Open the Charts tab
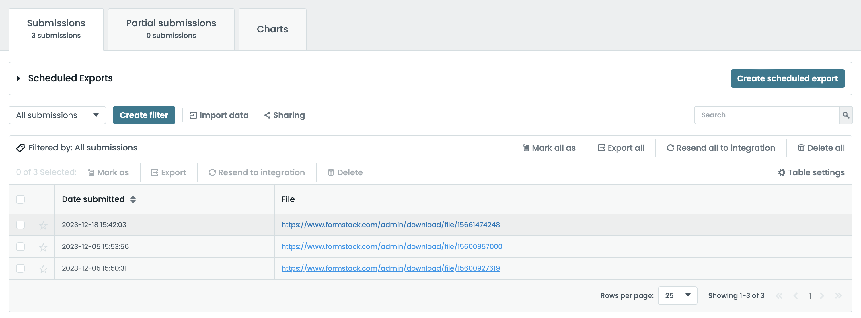This screenshot has width=861, height=318. pyautogui.click(x=272, y=29)
